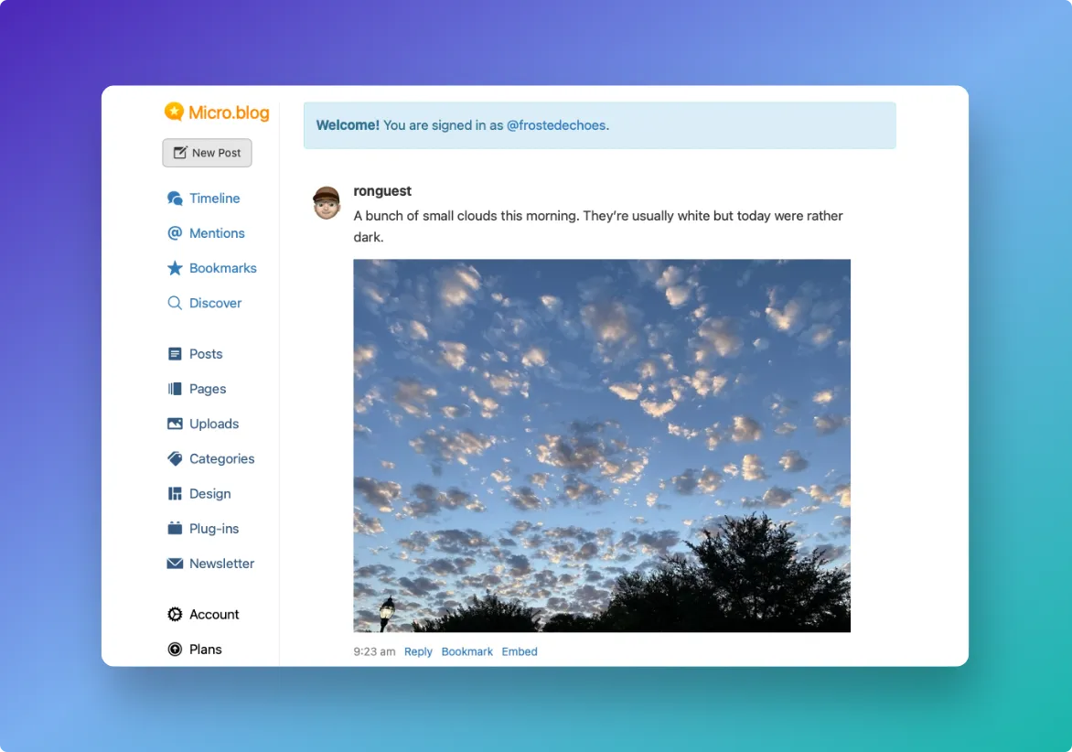1072x752 pixels.
Task: Click ronguest's avatar image
Action: 327,203
